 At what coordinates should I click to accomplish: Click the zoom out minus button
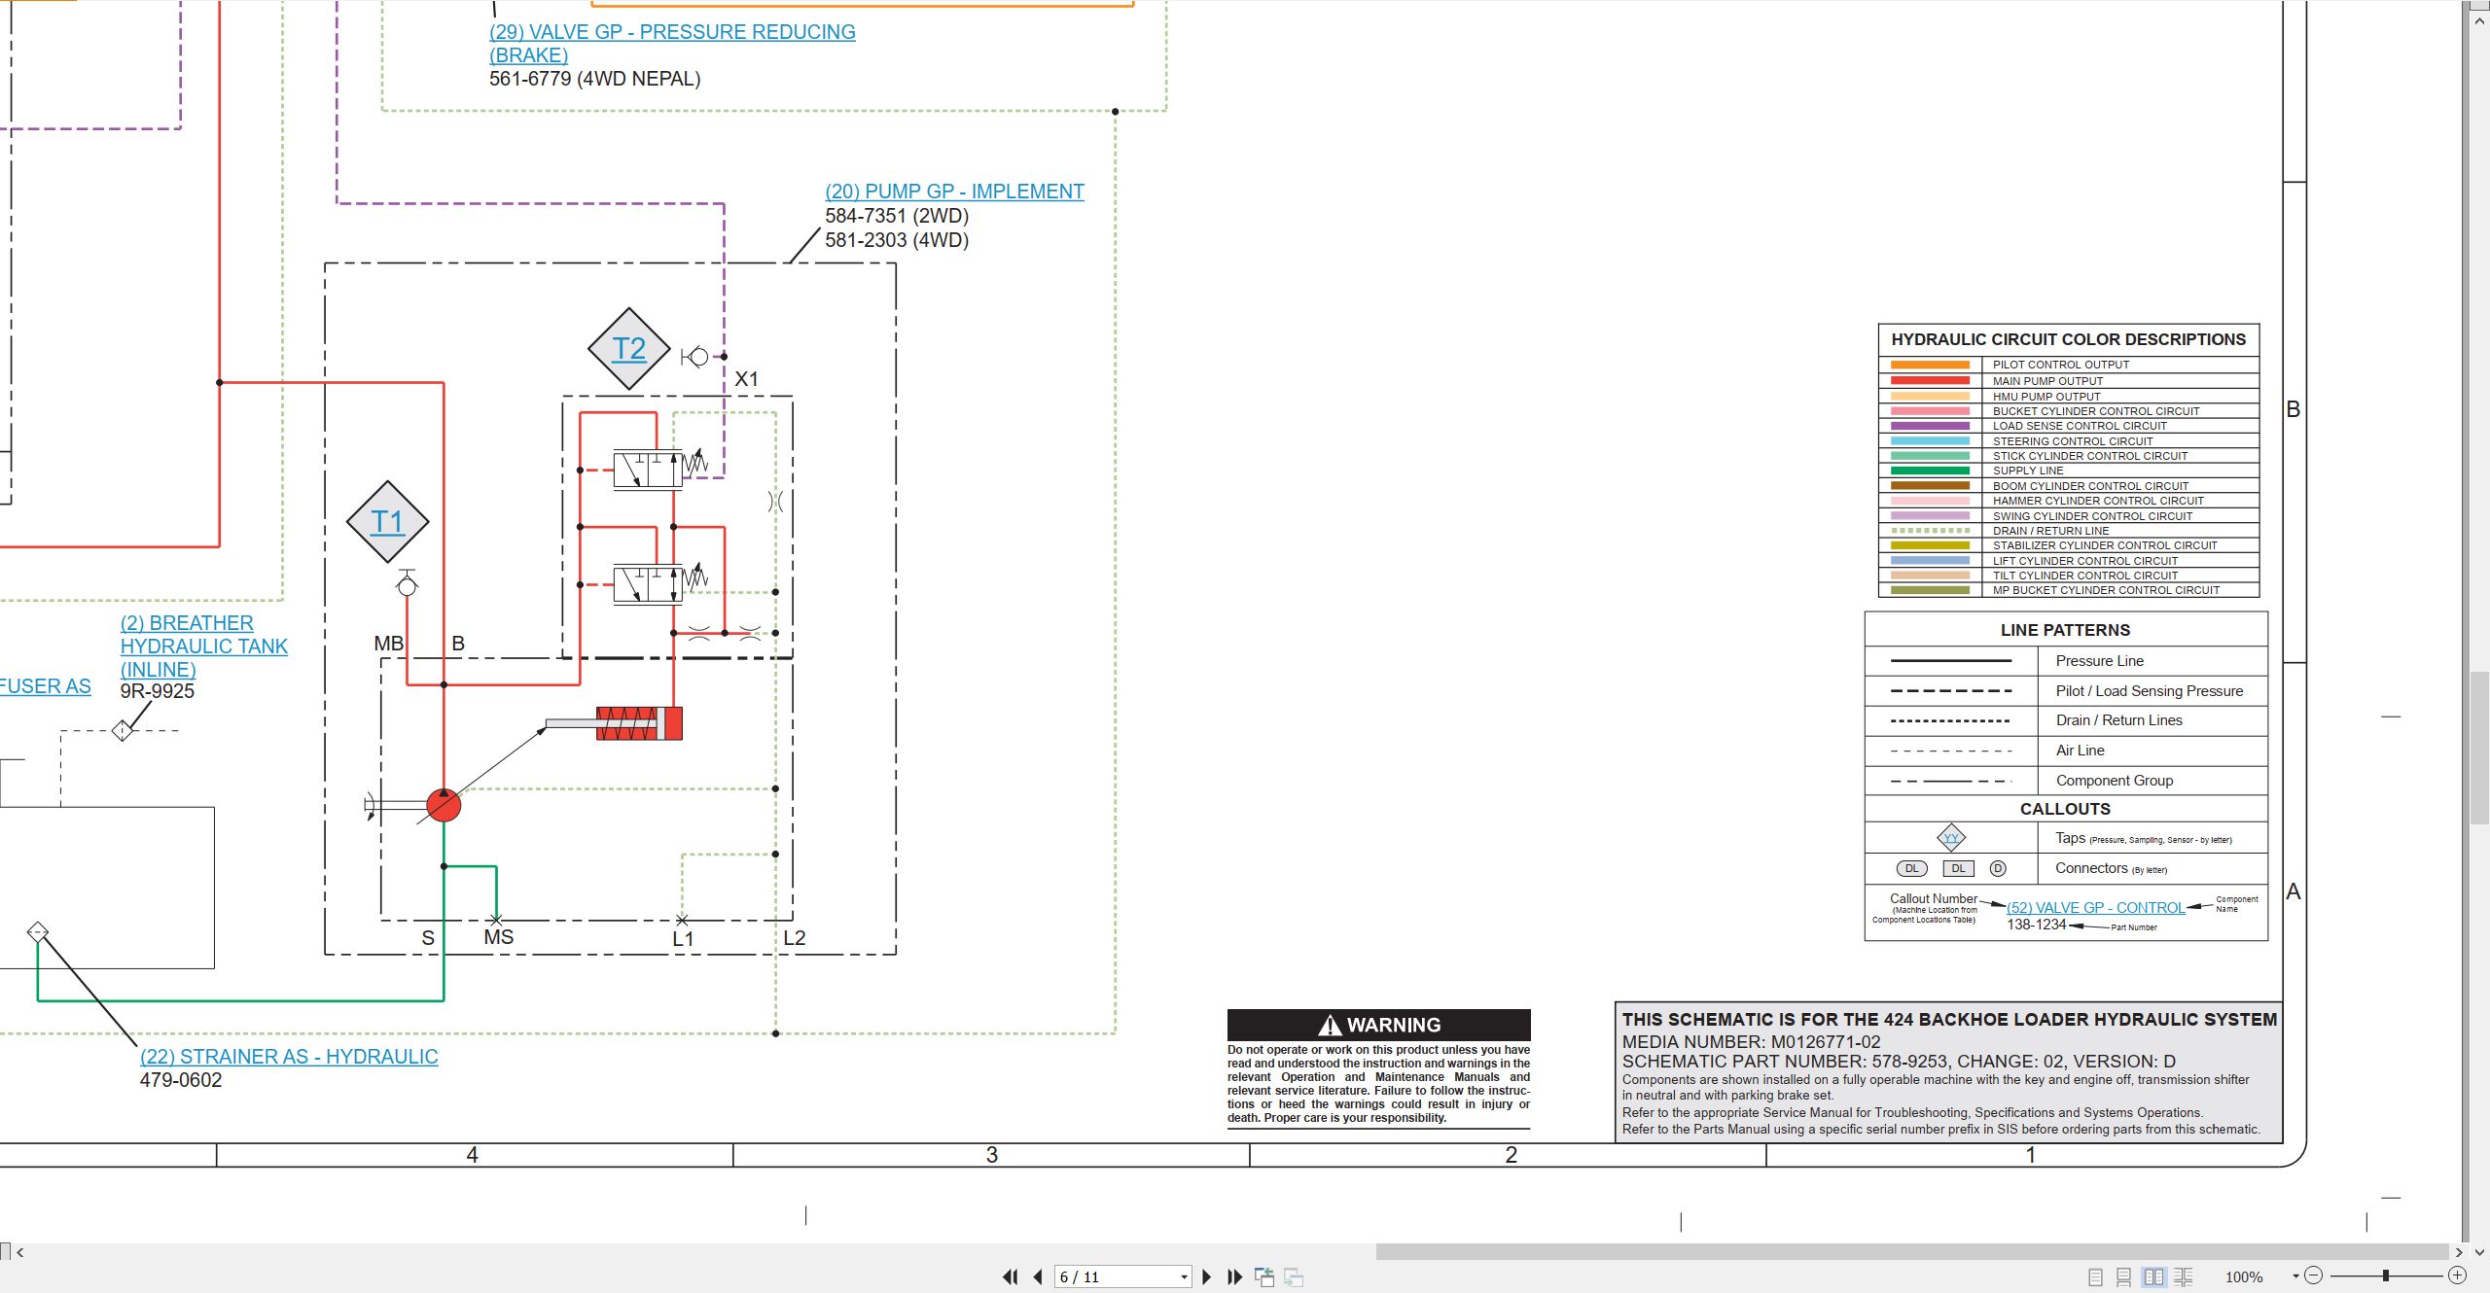pyautogui.click(x=2314, y=1276)
